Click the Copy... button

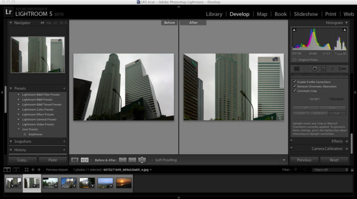point(22,160)
